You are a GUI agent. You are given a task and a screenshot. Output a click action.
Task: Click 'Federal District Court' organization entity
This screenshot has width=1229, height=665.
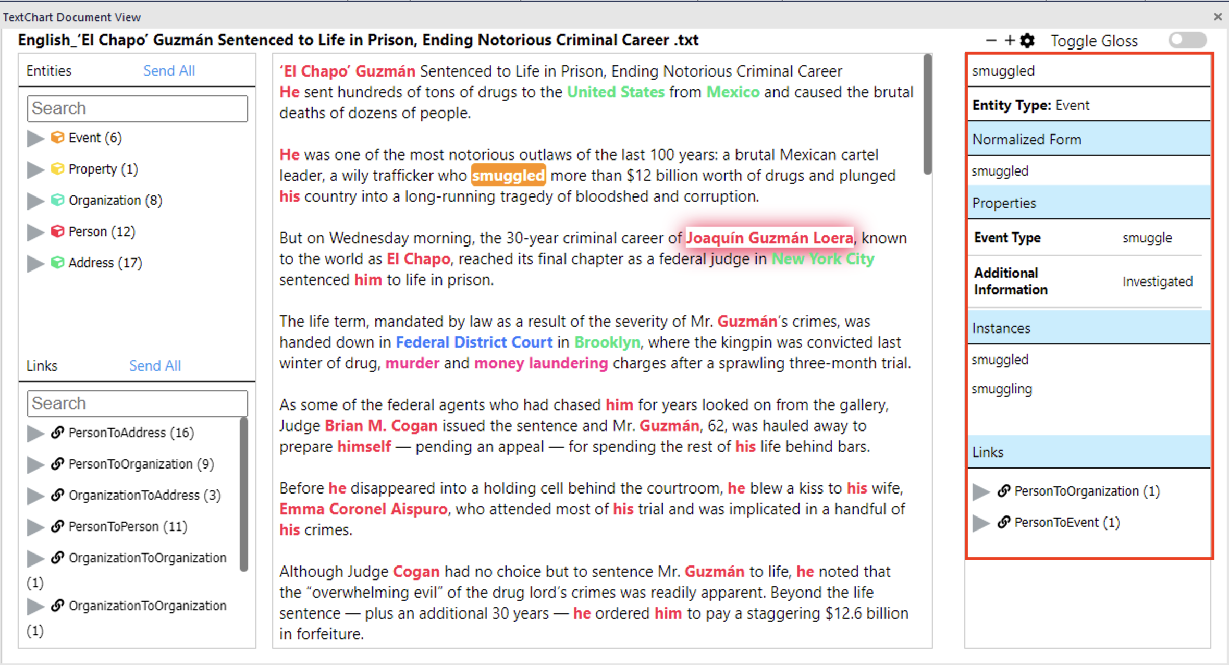474,342
